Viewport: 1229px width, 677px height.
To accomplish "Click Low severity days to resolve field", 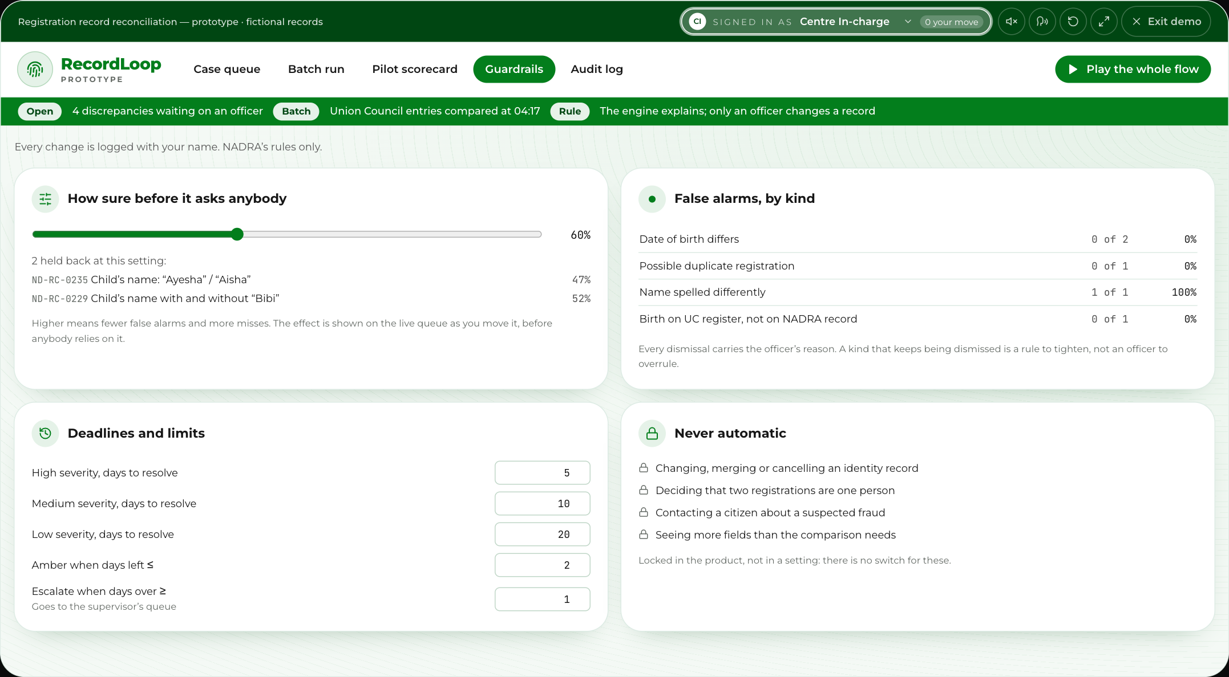I will point(543,535).
